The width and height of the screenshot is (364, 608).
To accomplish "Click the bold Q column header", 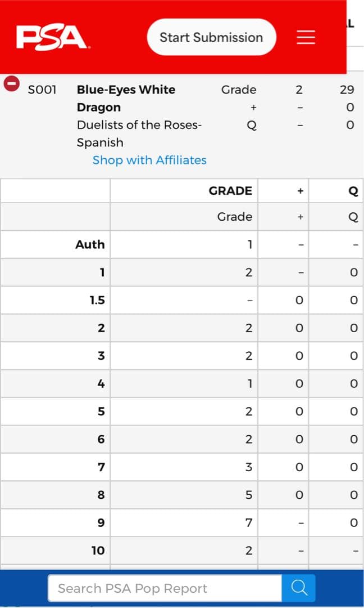I will pos(353,191).
